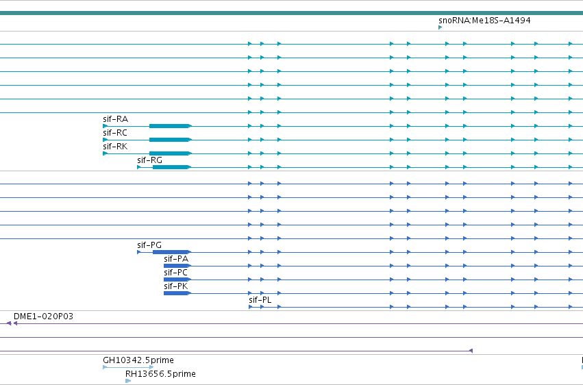Viewport: 583px width, 385px height.
Task: Select the sif-PL protein label
Action: (260, 300)
